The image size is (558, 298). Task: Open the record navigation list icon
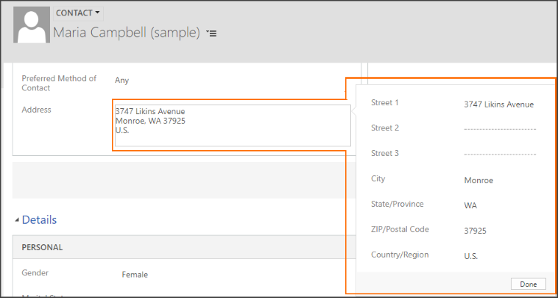[212, 33]
